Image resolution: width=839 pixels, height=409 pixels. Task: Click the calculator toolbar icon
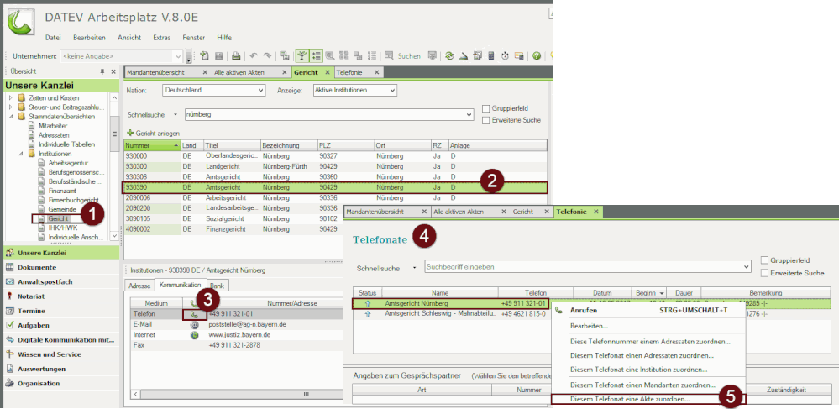pos(492,55)
